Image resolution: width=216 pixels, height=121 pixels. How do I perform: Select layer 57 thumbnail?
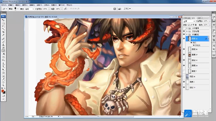pos(189,55)
